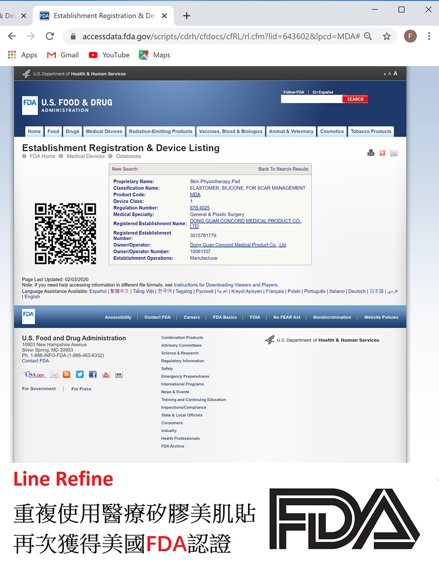Image resolution: width=439 pixels, height=566 pixels.
Task: Open Chrome three-dot menu
Action: pos(429,36)
